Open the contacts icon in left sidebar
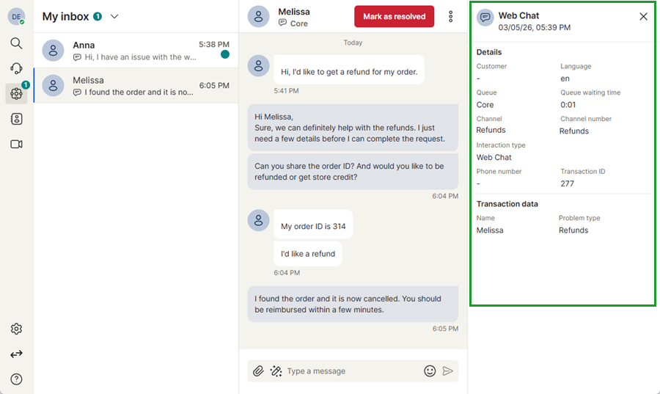Image resolution: width=660 pixels, height=394 pixels. [16, 119]
